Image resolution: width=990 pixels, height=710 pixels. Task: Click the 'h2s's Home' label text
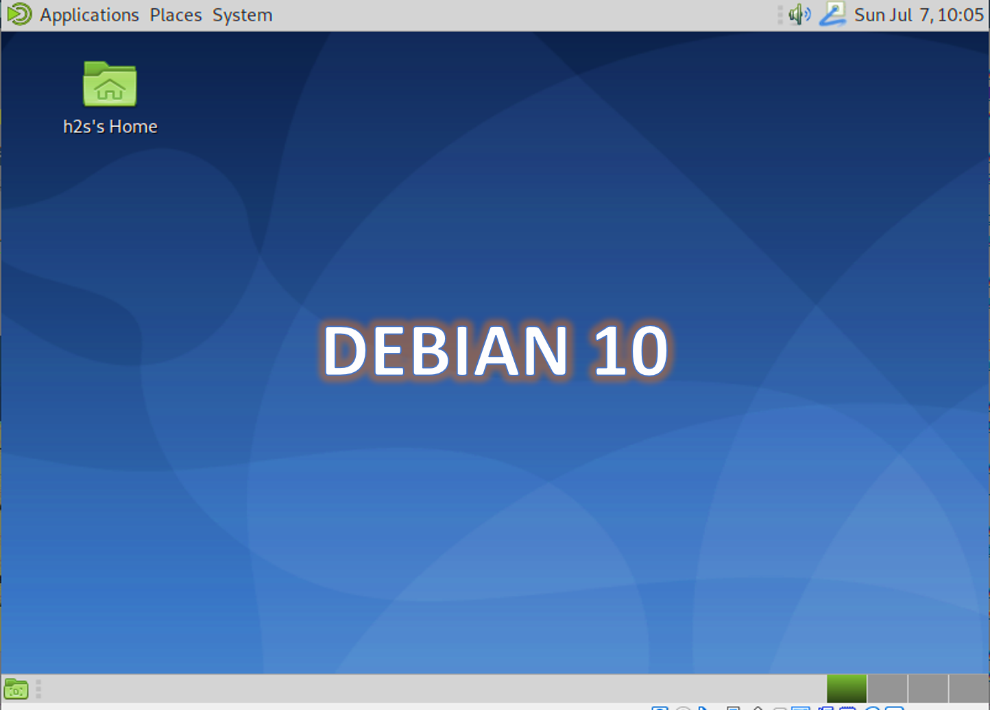coord(110,127)
